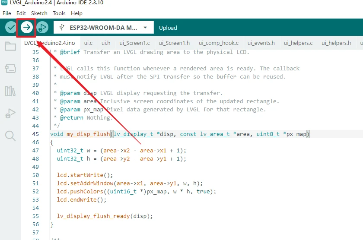The height and width of the screenshot is (240, 363).
Task: Open the Library Manager books icon
Action: 10,91
